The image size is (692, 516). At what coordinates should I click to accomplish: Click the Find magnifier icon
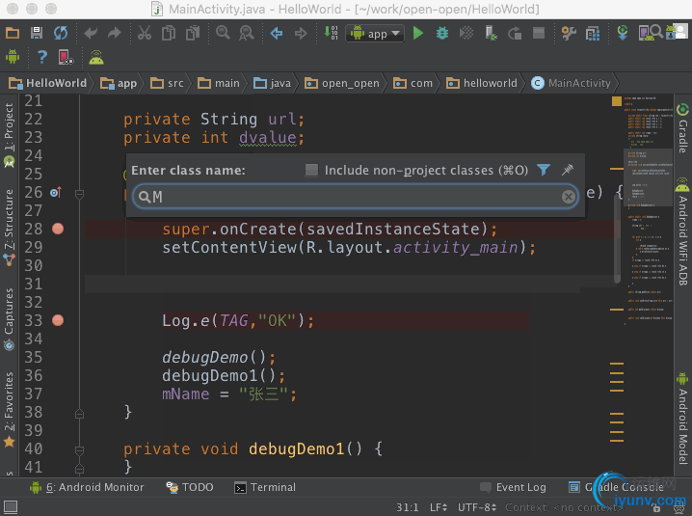(x=223, y=33)
